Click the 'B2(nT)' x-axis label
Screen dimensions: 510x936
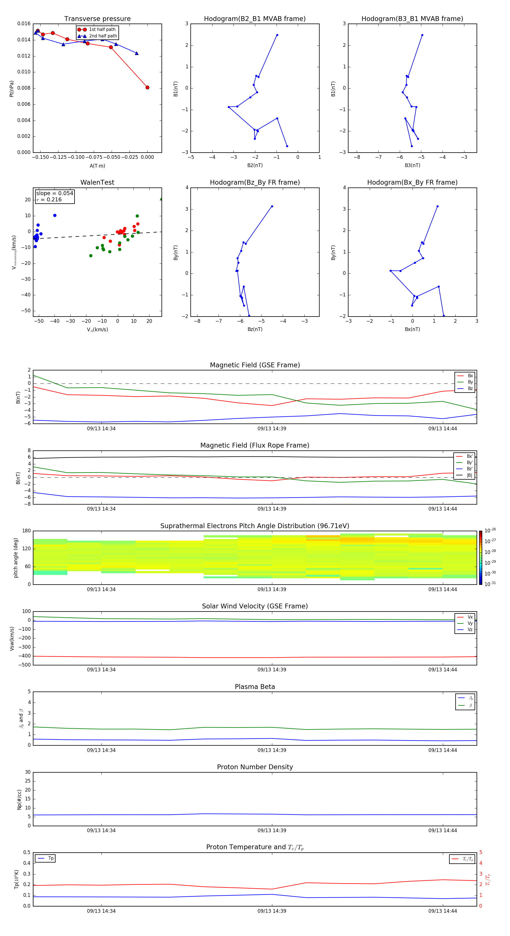(255, 165)
